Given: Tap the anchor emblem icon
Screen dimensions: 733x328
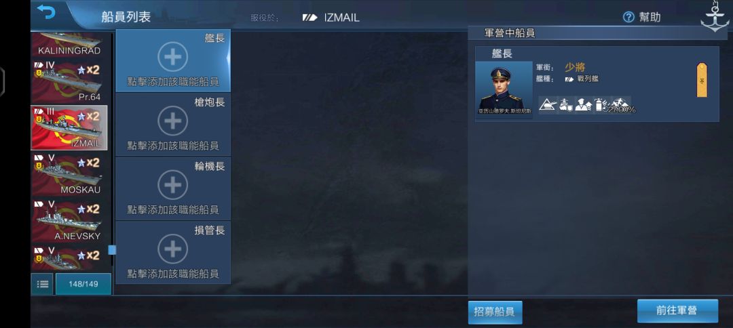Looking at the screenshot, I should tap(714, 16).
